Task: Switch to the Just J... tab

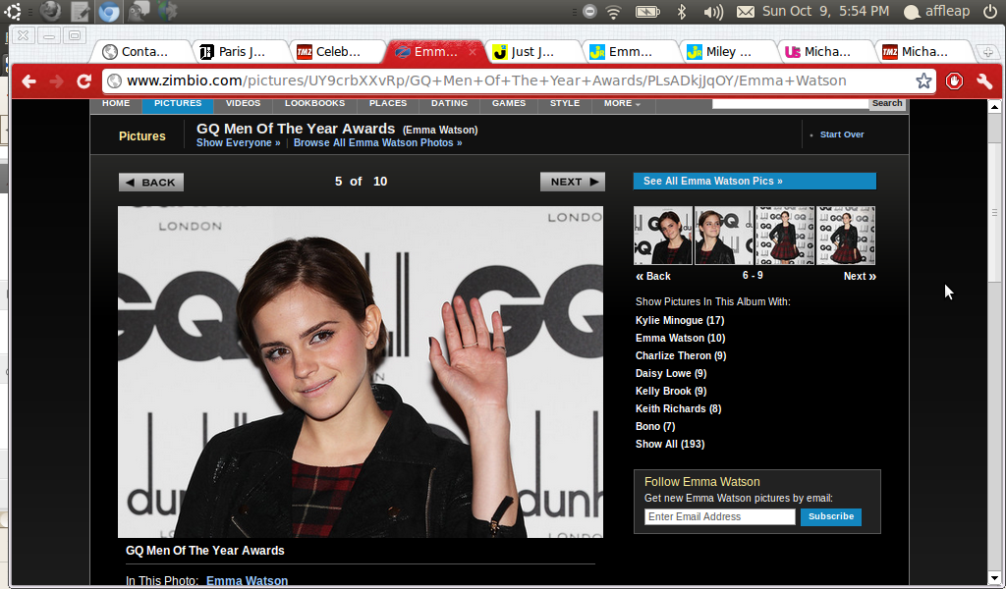Action: coord(532,52)
